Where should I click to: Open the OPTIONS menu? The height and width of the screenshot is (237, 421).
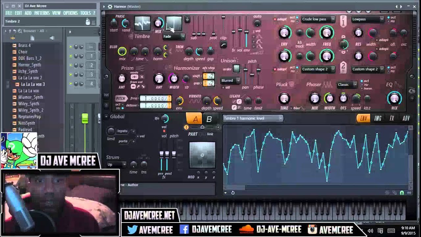click(70, 13)
